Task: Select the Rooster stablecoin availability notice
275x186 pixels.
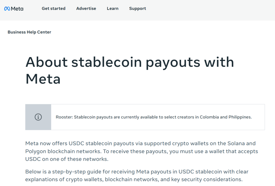Action: (x=154, y=117)
